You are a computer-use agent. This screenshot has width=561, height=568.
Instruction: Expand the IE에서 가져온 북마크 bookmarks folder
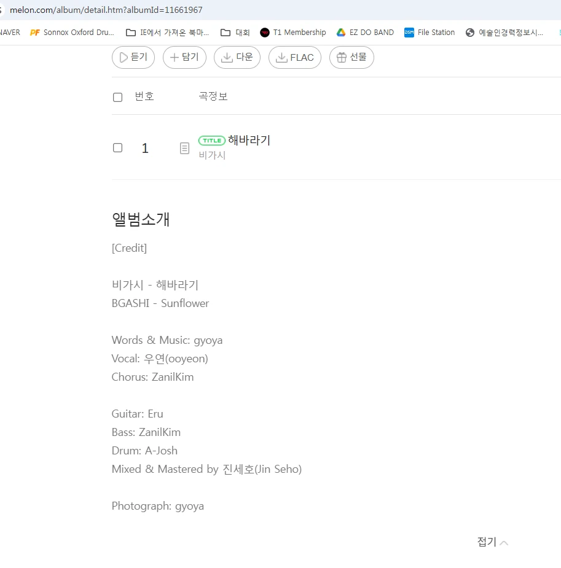click(x=130, y=32)
